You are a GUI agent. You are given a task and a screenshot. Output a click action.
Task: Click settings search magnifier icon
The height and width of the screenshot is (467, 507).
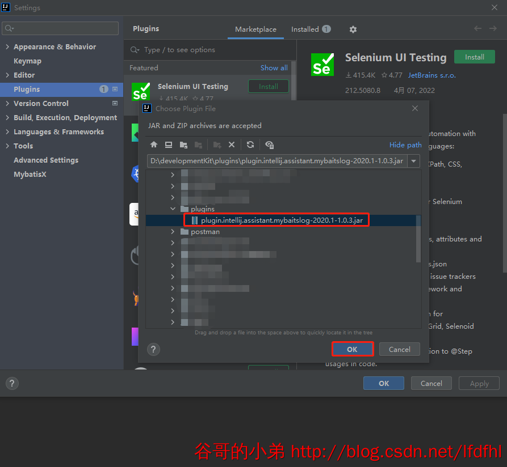coord(10,28)
